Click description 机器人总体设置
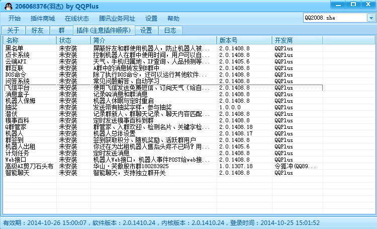377x229 pixels. point(114,133)
